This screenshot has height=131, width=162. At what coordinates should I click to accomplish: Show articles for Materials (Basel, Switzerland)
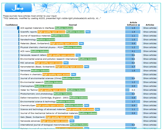pyautogui.click(x=150, y=43)
